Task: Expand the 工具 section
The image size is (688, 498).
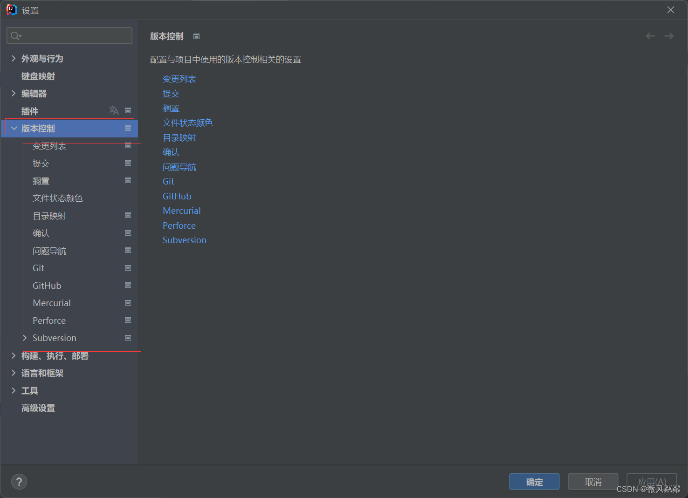Action: tap(14, 390)
